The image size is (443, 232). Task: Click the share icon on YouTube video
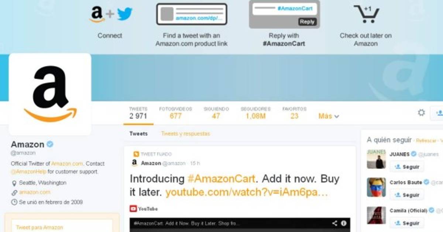pyautogui.click(x=334, y=223)
